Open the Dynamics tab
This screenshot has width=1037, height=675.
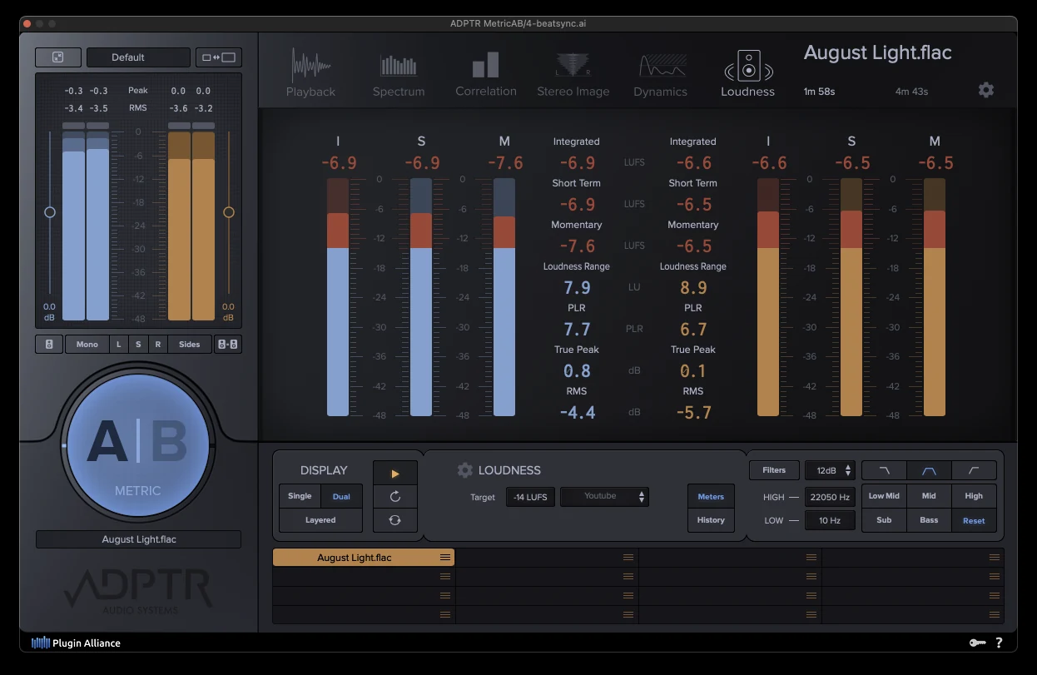(660, 74)
